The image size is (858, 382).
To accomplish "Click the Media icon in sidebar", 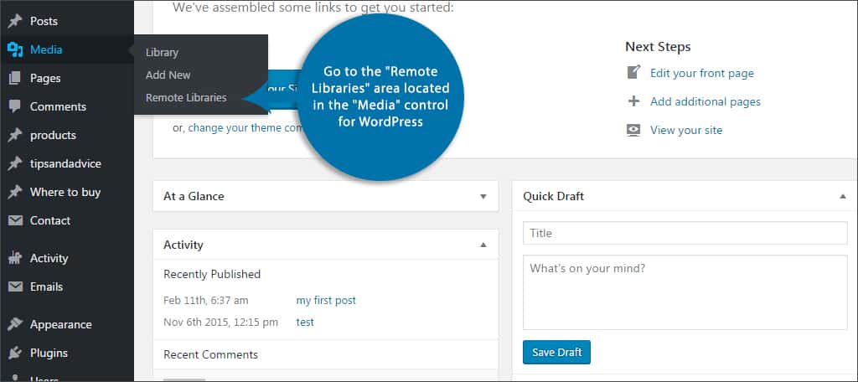I will [x=14, y=49].
